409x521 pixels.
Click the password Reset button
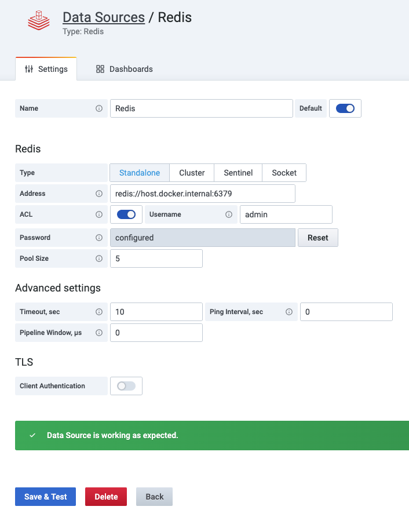click(x=318, y=238)
